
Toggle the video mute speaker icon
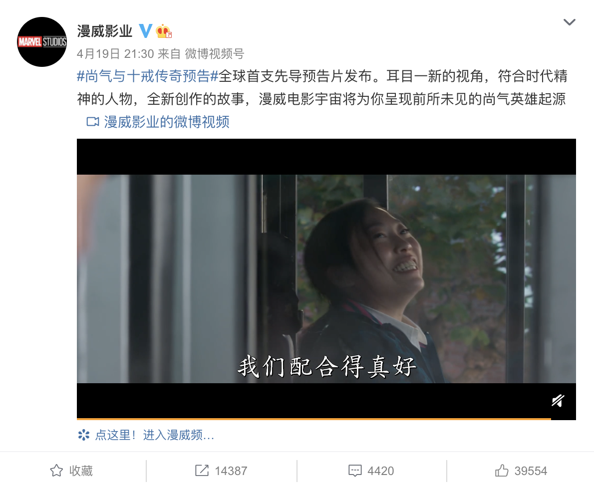pos(558,400)
